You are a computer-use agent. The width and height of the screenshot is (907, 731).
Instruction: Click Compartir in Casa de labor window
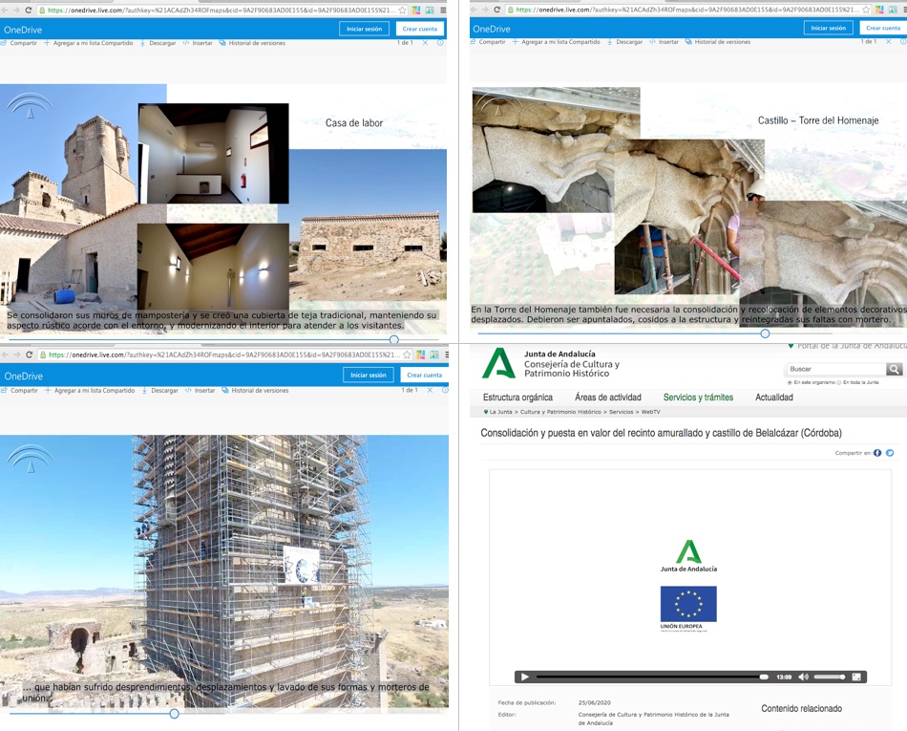tap(19, 43)
